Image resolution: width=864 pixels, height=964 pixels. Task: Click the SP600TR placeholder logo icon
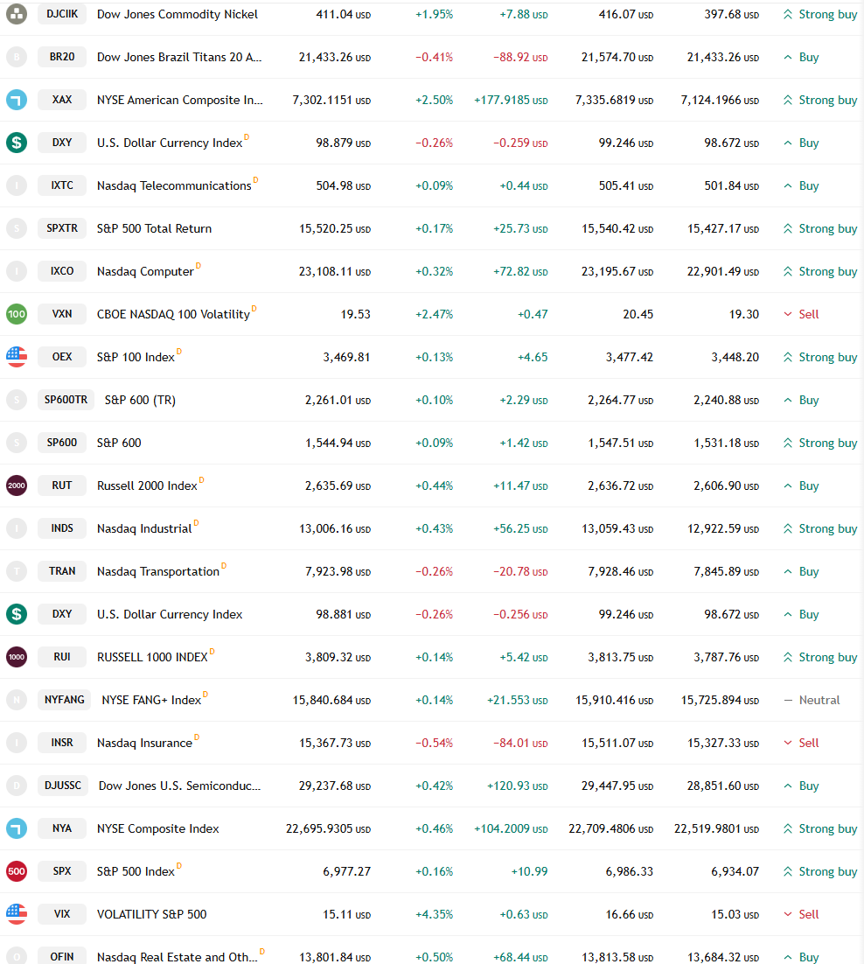click(17, 401)
